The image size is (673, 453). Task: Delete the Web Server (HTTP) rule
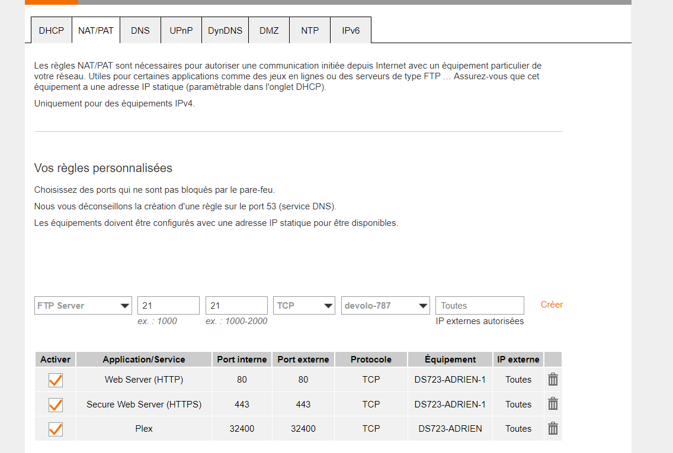coord(553,380)
